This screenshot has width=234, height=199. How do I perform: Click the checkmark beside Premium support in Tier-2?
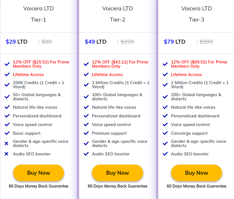point(86,133)
